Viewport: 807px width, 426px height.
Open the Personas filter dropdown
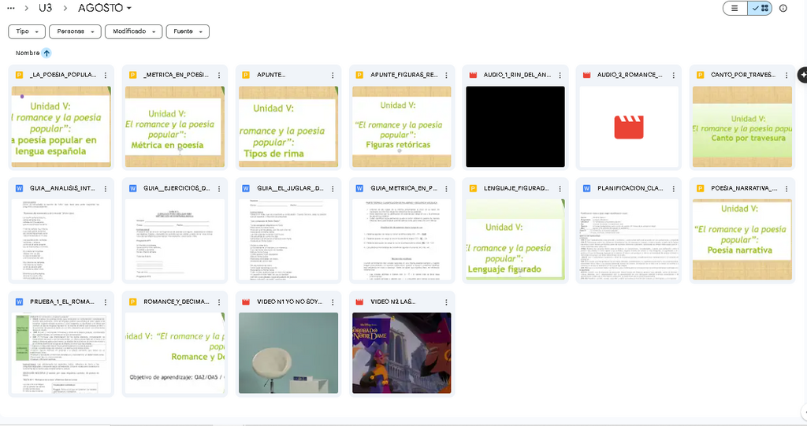(75, 31)
